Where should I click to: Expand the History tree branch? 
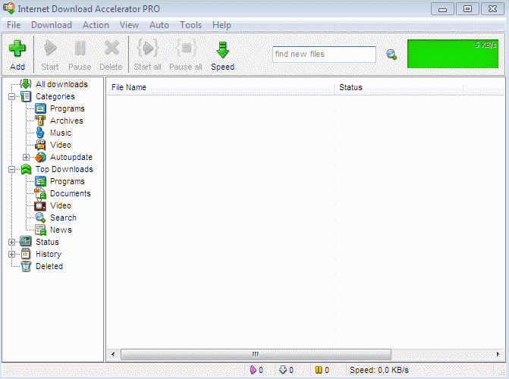point(11,255)
